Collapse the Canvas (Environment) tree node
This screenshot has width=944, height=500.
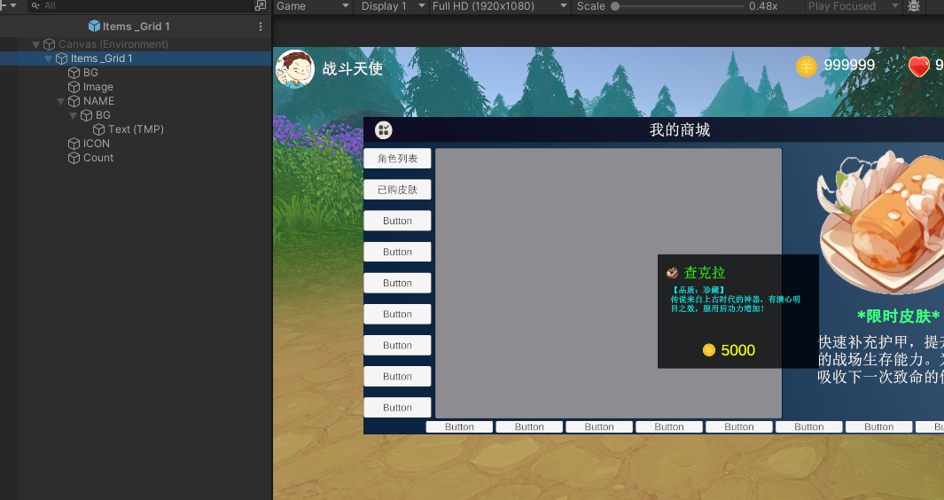[35, 44]
